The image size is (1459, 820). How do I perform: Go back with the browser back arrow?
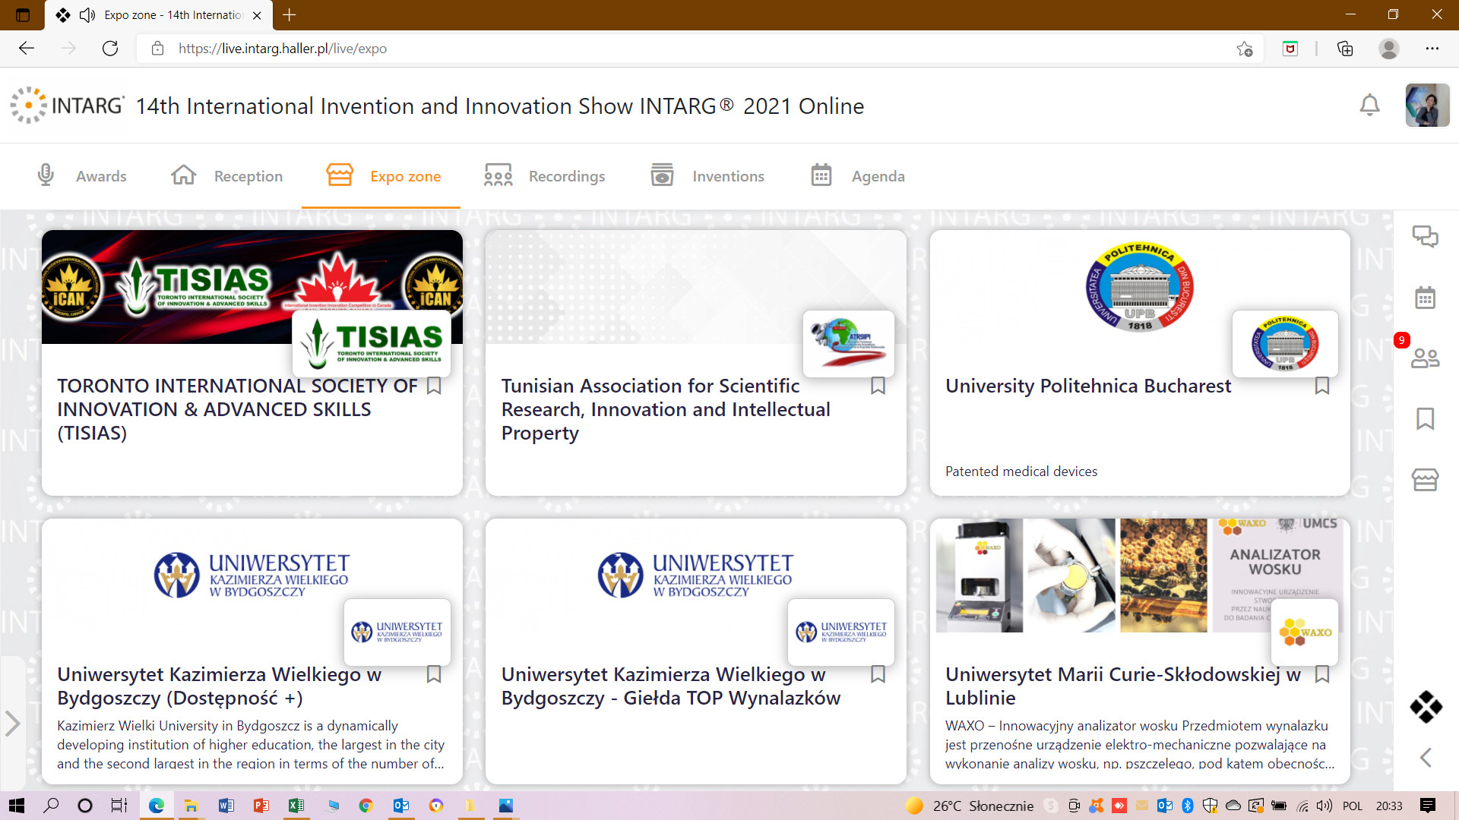pyautogui.click(x=27, y=49)
